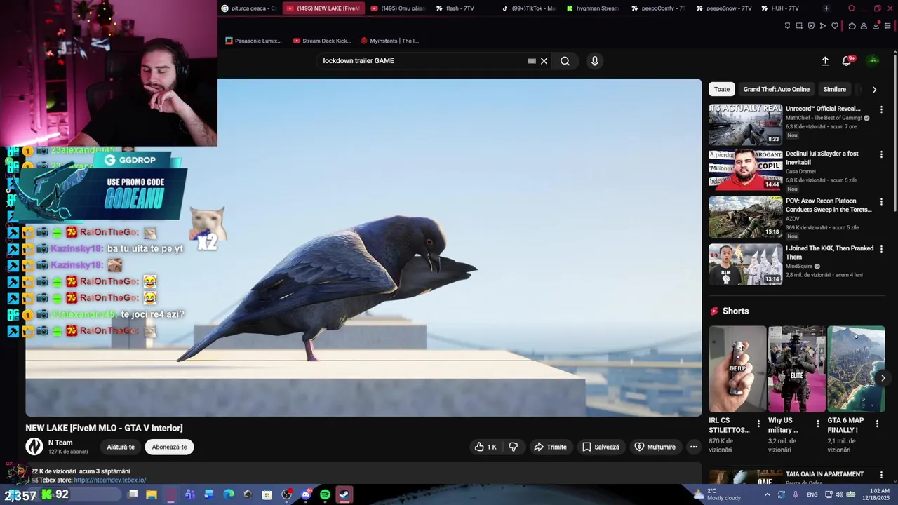898x505 pixels.
Task: Share the video with Trimite
Action: (550, 447)
